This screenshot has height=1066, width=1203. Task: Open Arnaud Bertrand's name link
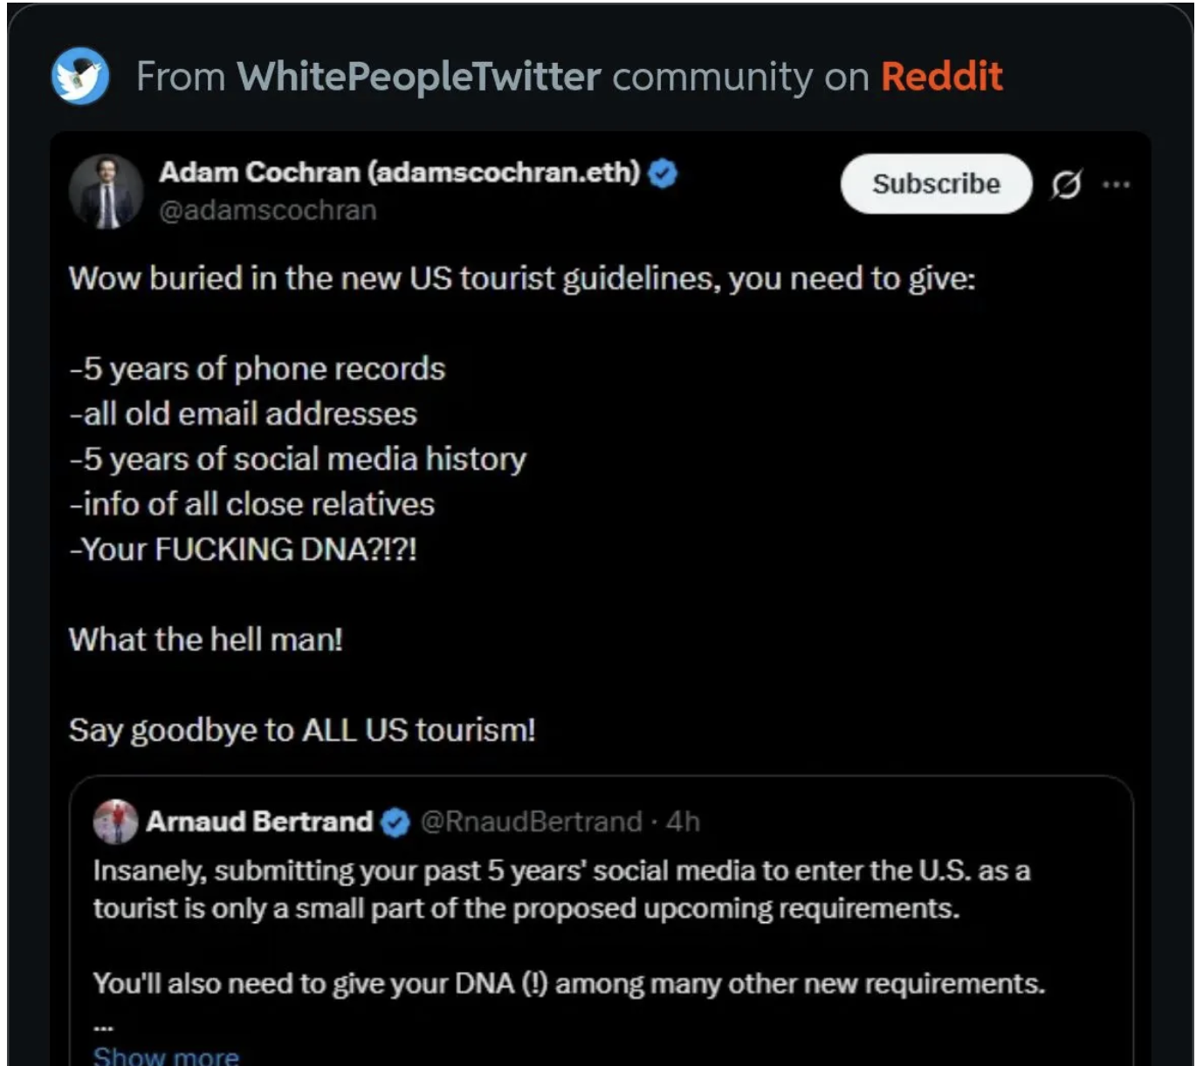(x=259, y=822)
